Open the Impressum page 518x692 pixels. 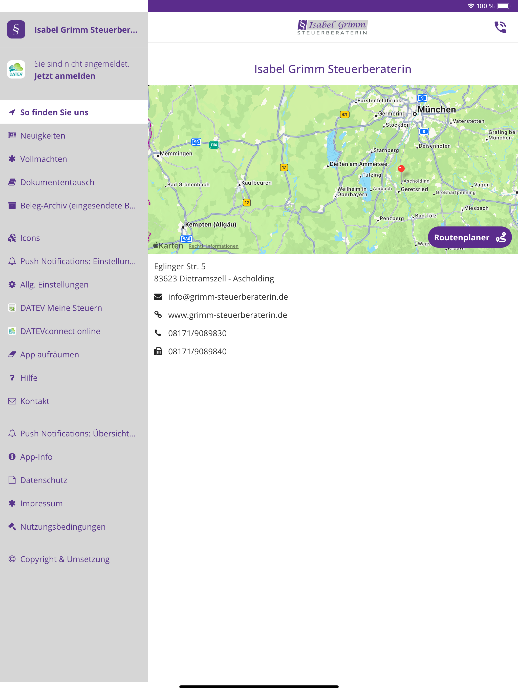tap(74, 503)
